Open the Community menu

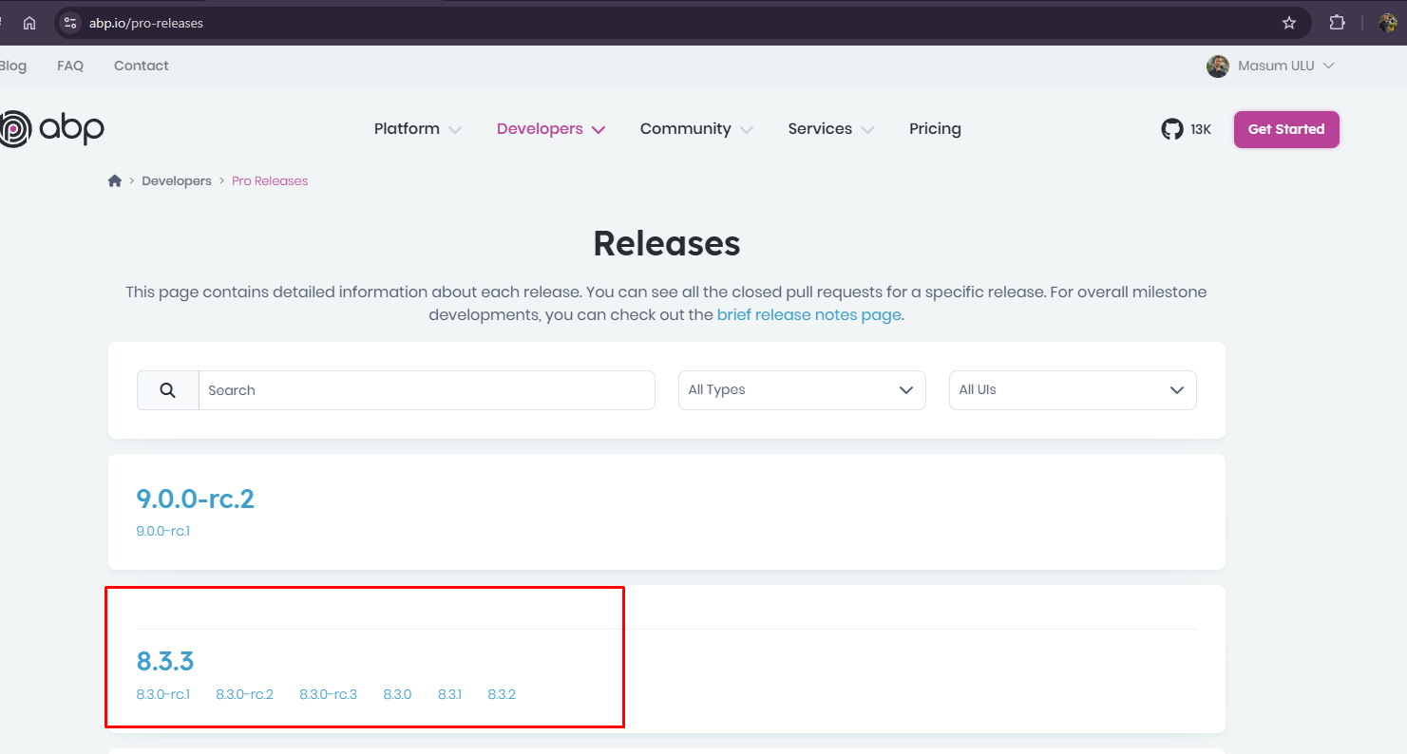(x=695, y=129)
